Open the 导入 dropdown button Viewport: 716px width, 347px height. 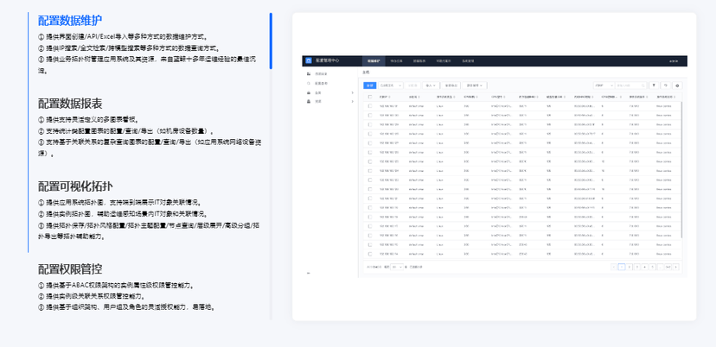tap(431, 85)
